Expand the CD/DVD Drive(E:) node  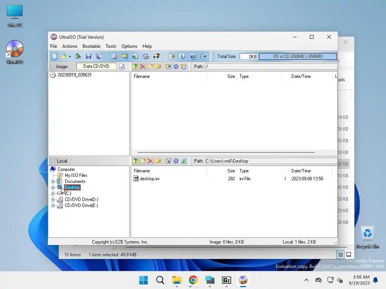53,206
